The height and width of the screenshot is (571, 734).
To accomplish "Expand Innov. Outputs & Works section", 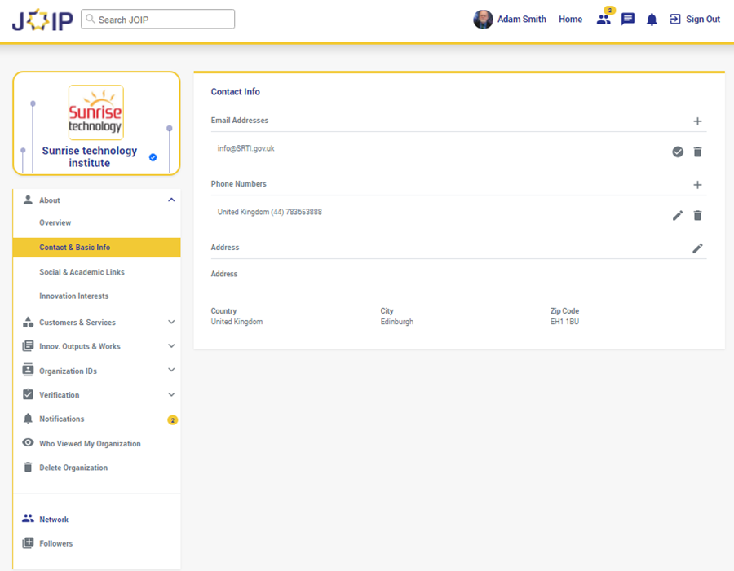I will click(x=171, y=346).
